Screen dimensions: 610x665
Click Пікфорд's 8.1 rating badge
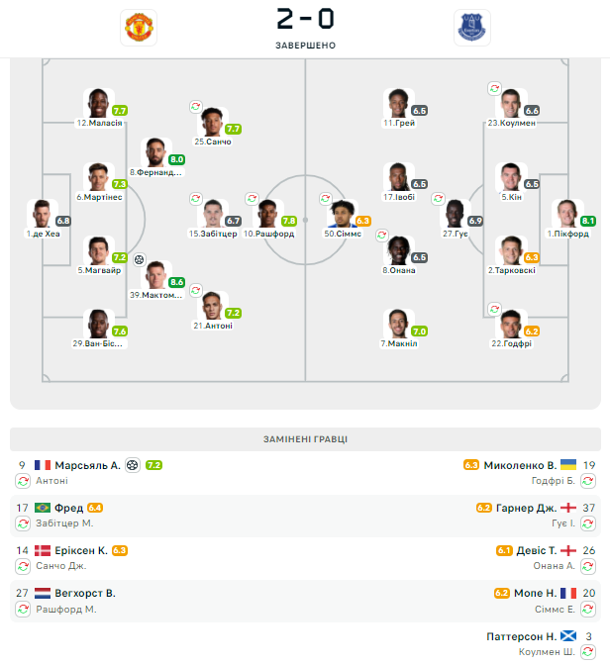coord(588,221)
